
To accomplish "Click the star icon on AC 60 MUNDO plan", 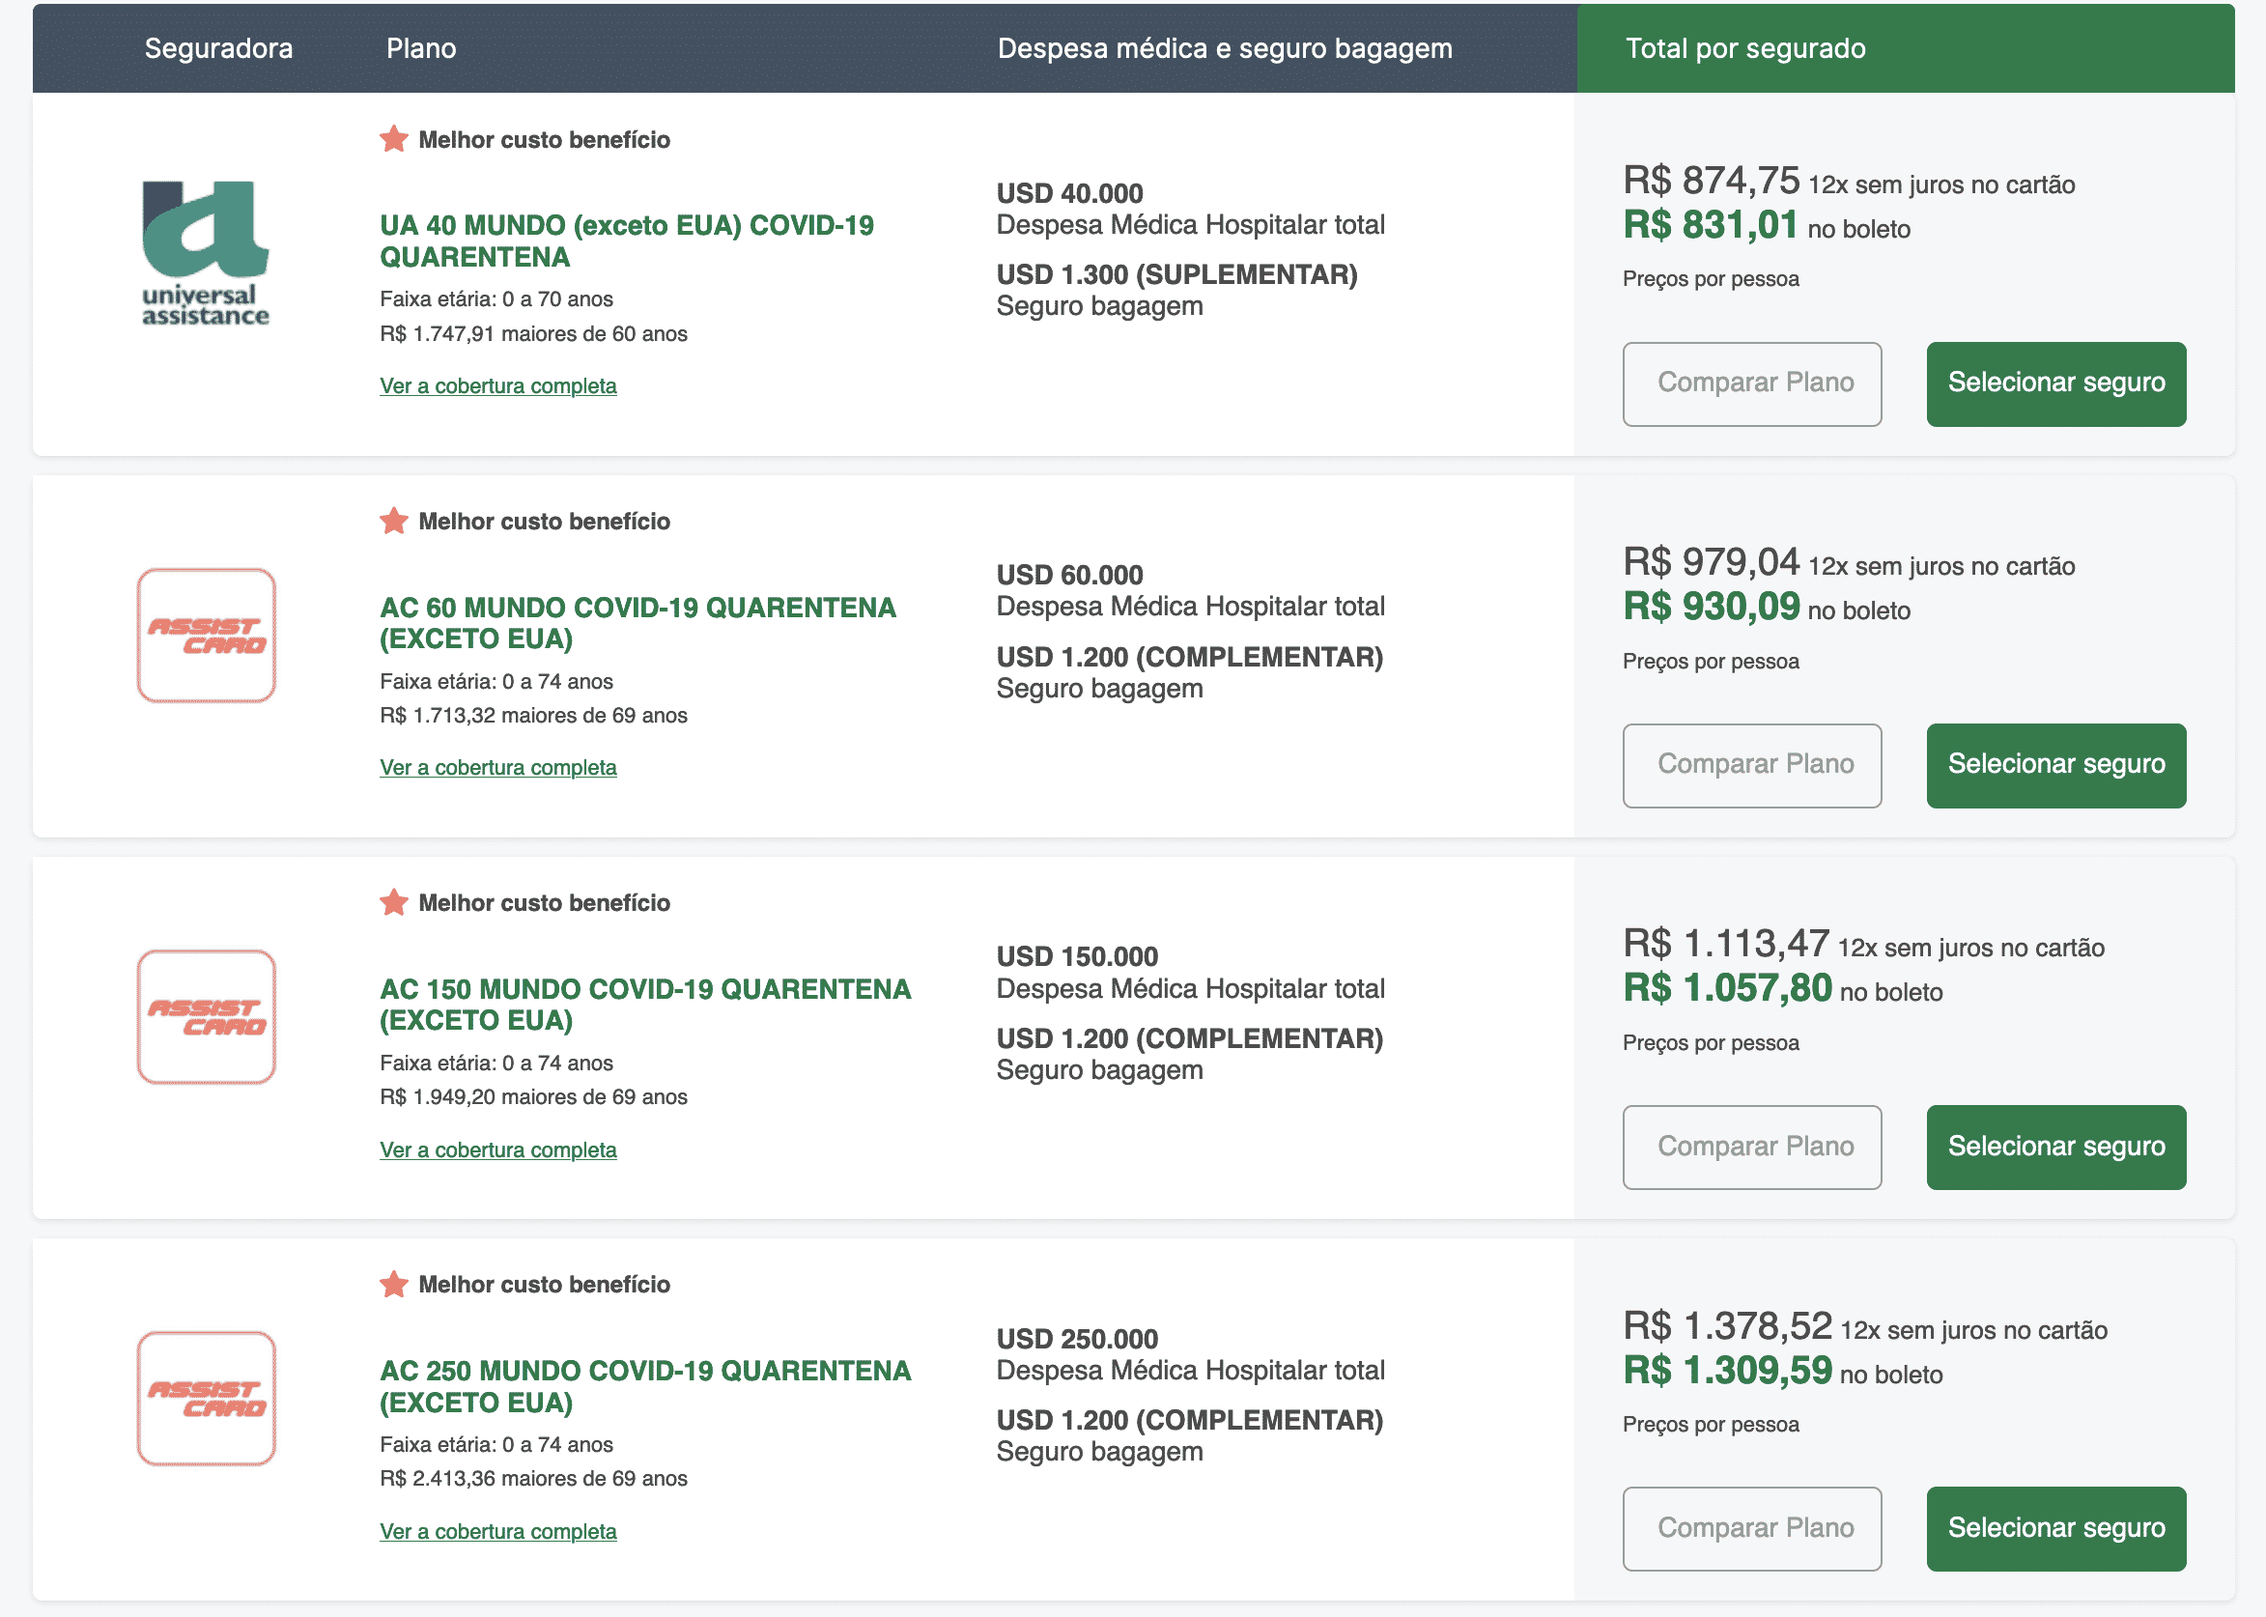I will point(394,521).
